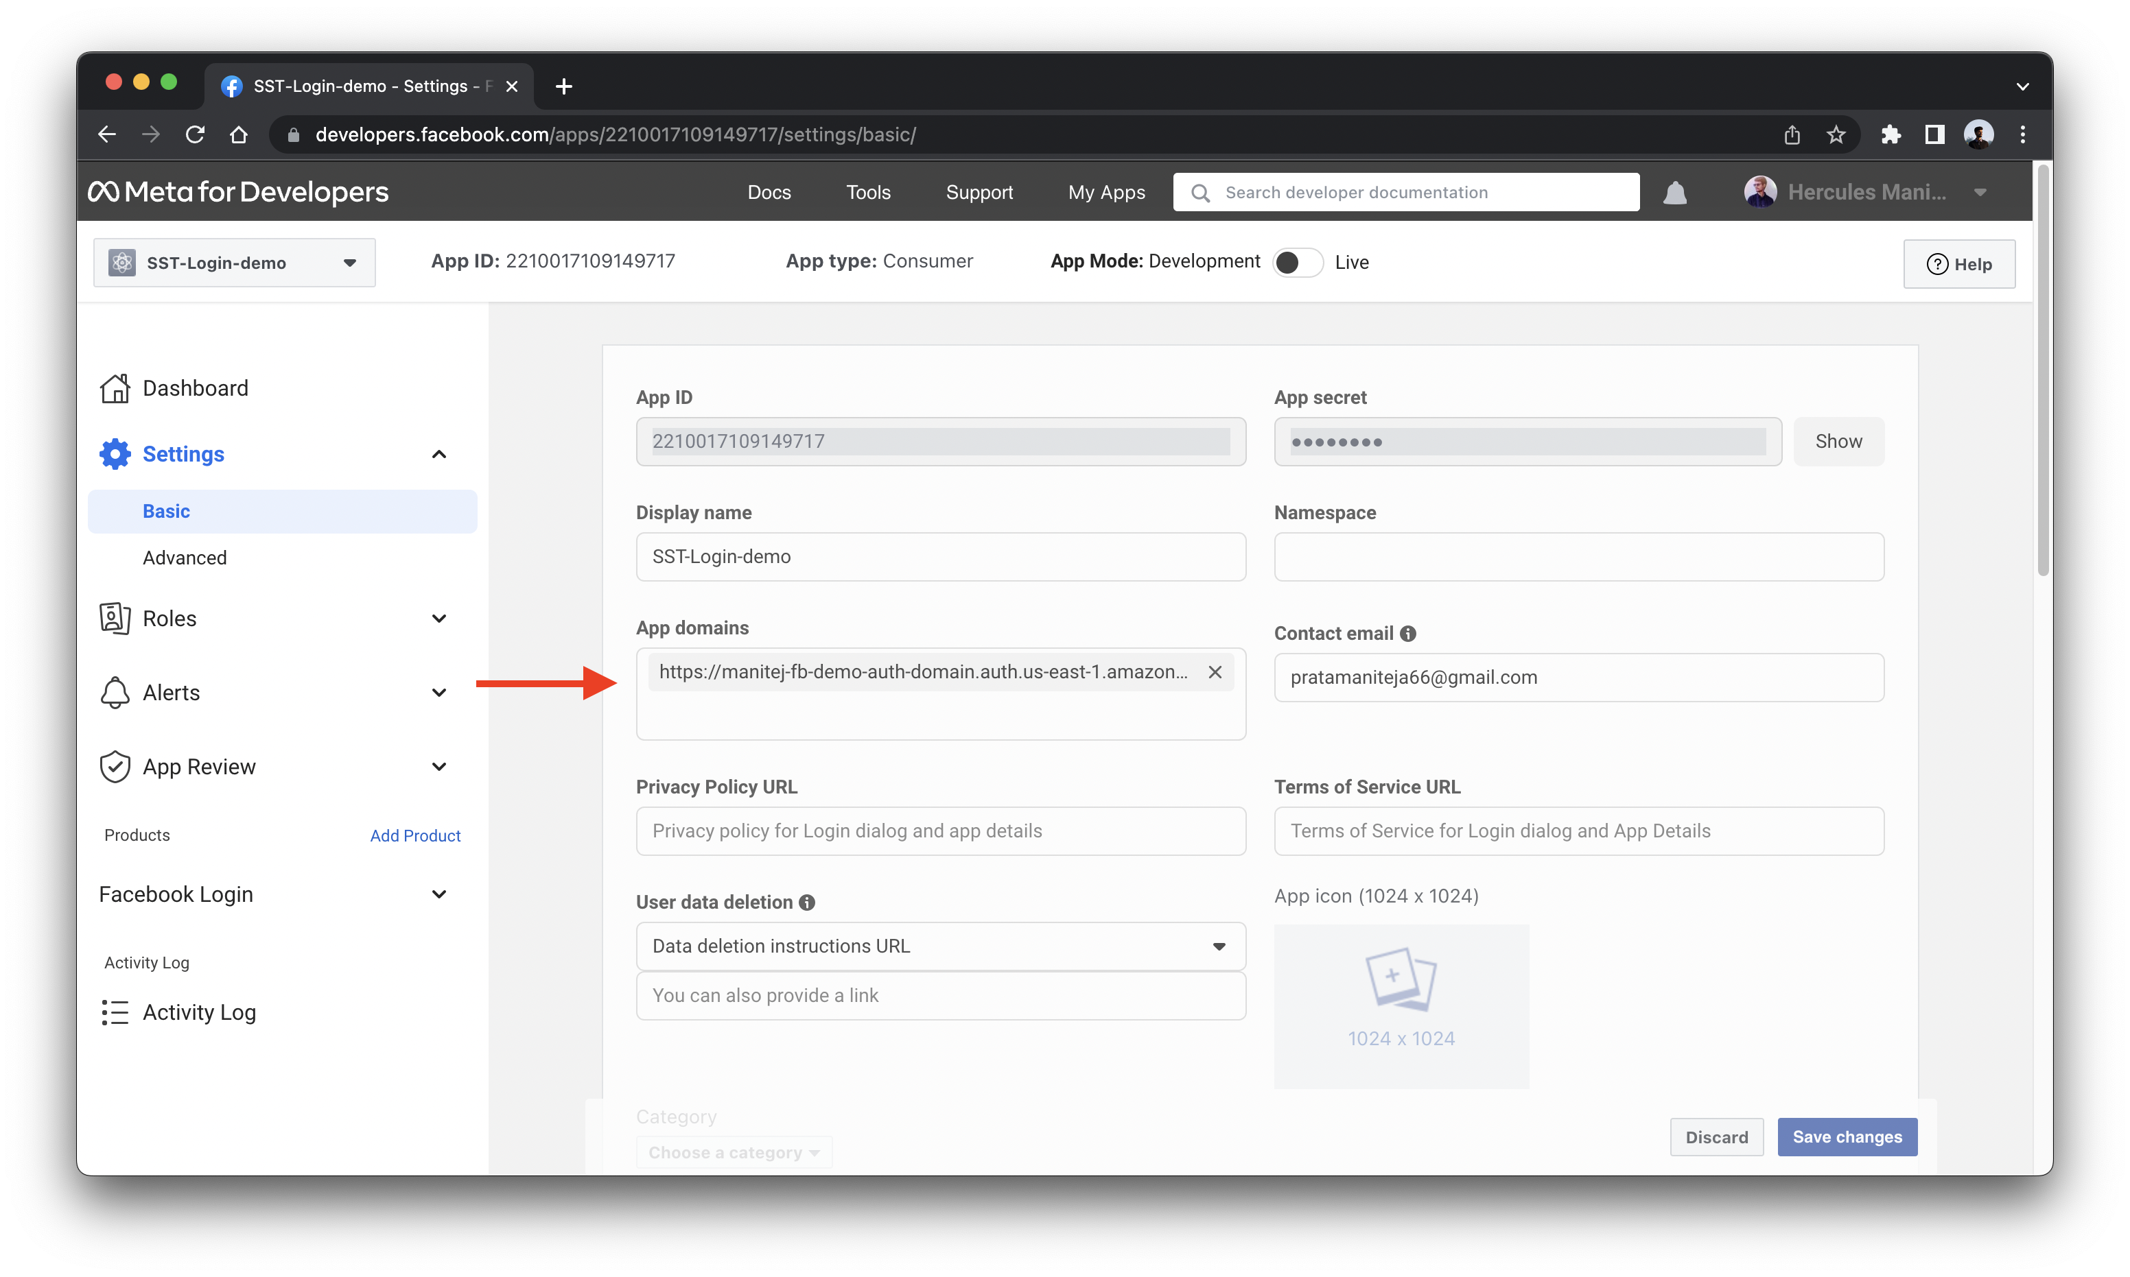The width and height of the screenshot is (2130, 1277).
Task: Click the App Review shield icon
Action: tap(115, 767)
